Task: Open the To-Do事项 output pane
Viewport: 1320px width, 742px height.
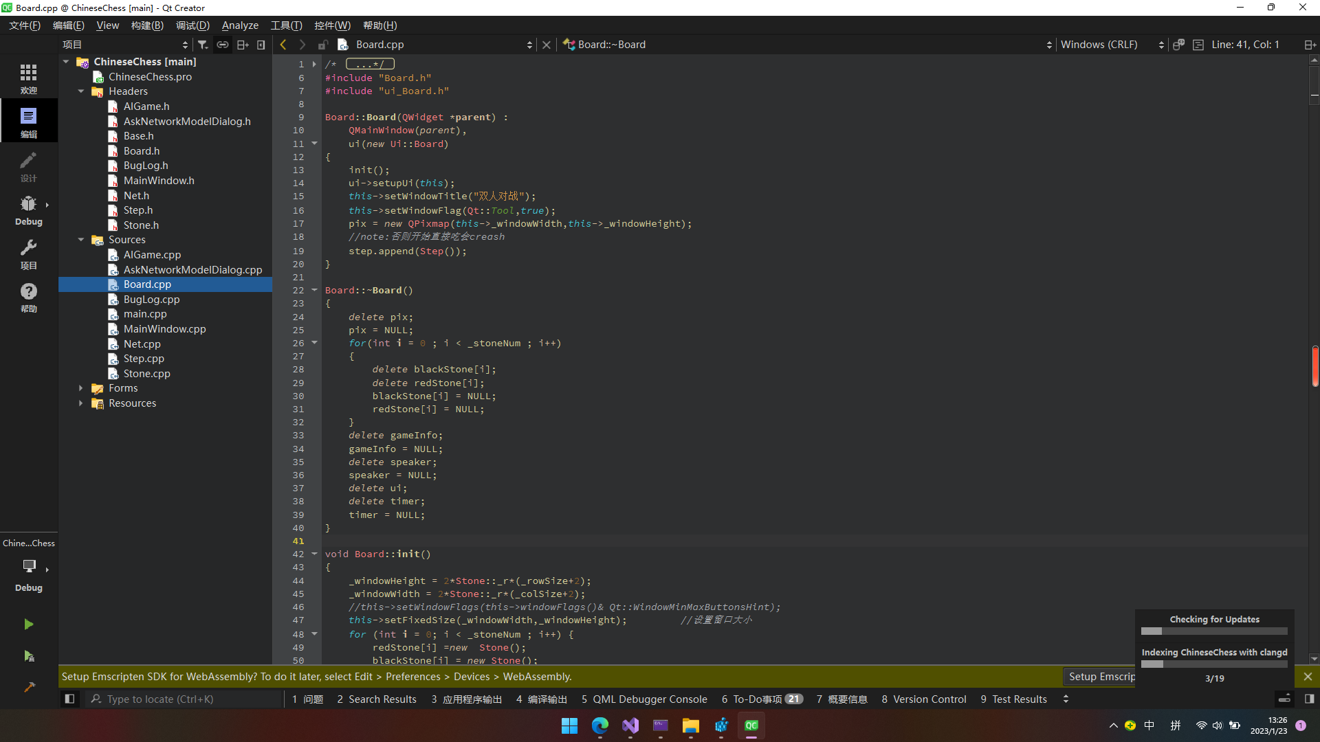Action: point(762,699)
